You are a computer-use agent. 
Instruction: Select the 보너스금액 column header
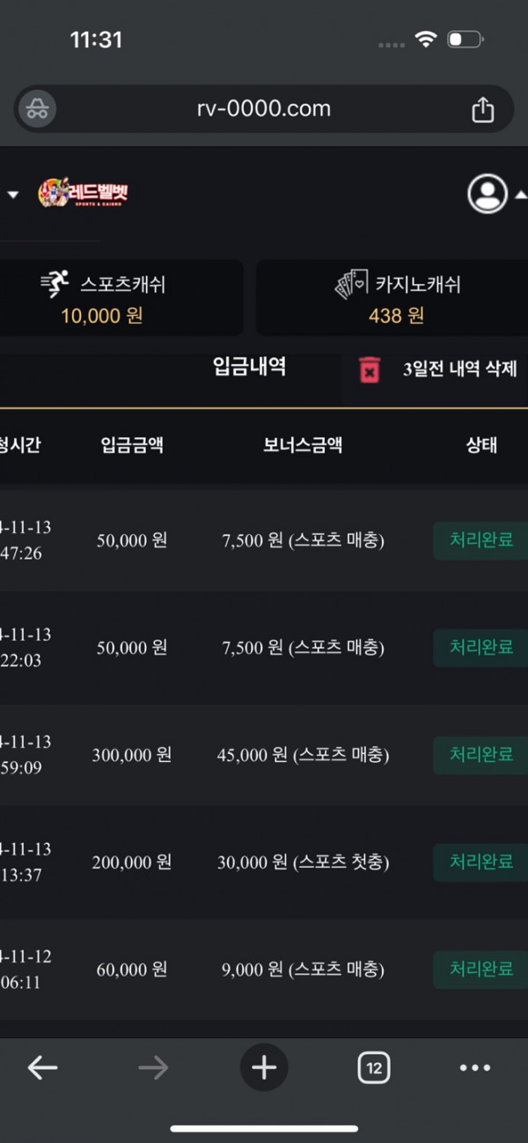[x=302, y=445]
